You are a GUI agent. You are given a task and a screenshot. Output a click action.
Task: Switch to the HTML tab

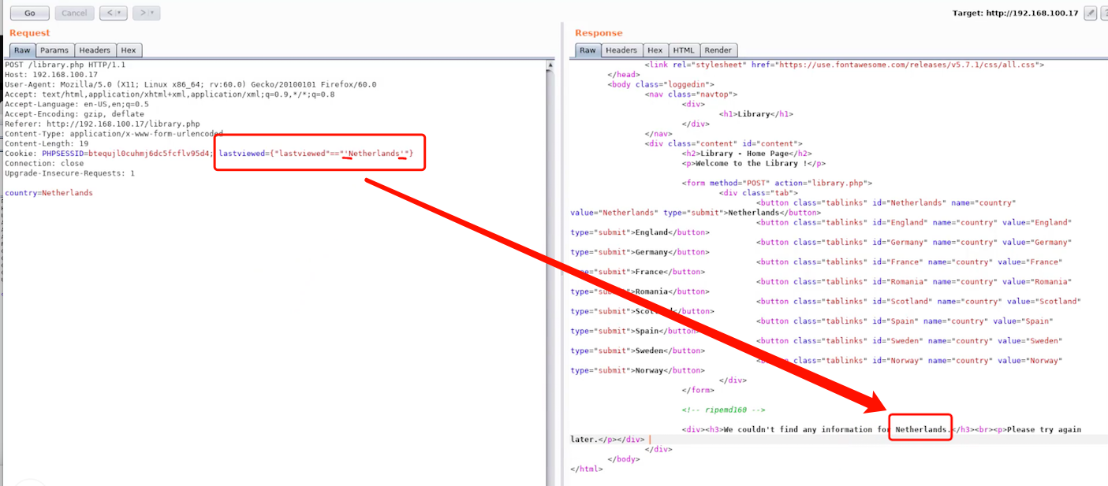684,50
